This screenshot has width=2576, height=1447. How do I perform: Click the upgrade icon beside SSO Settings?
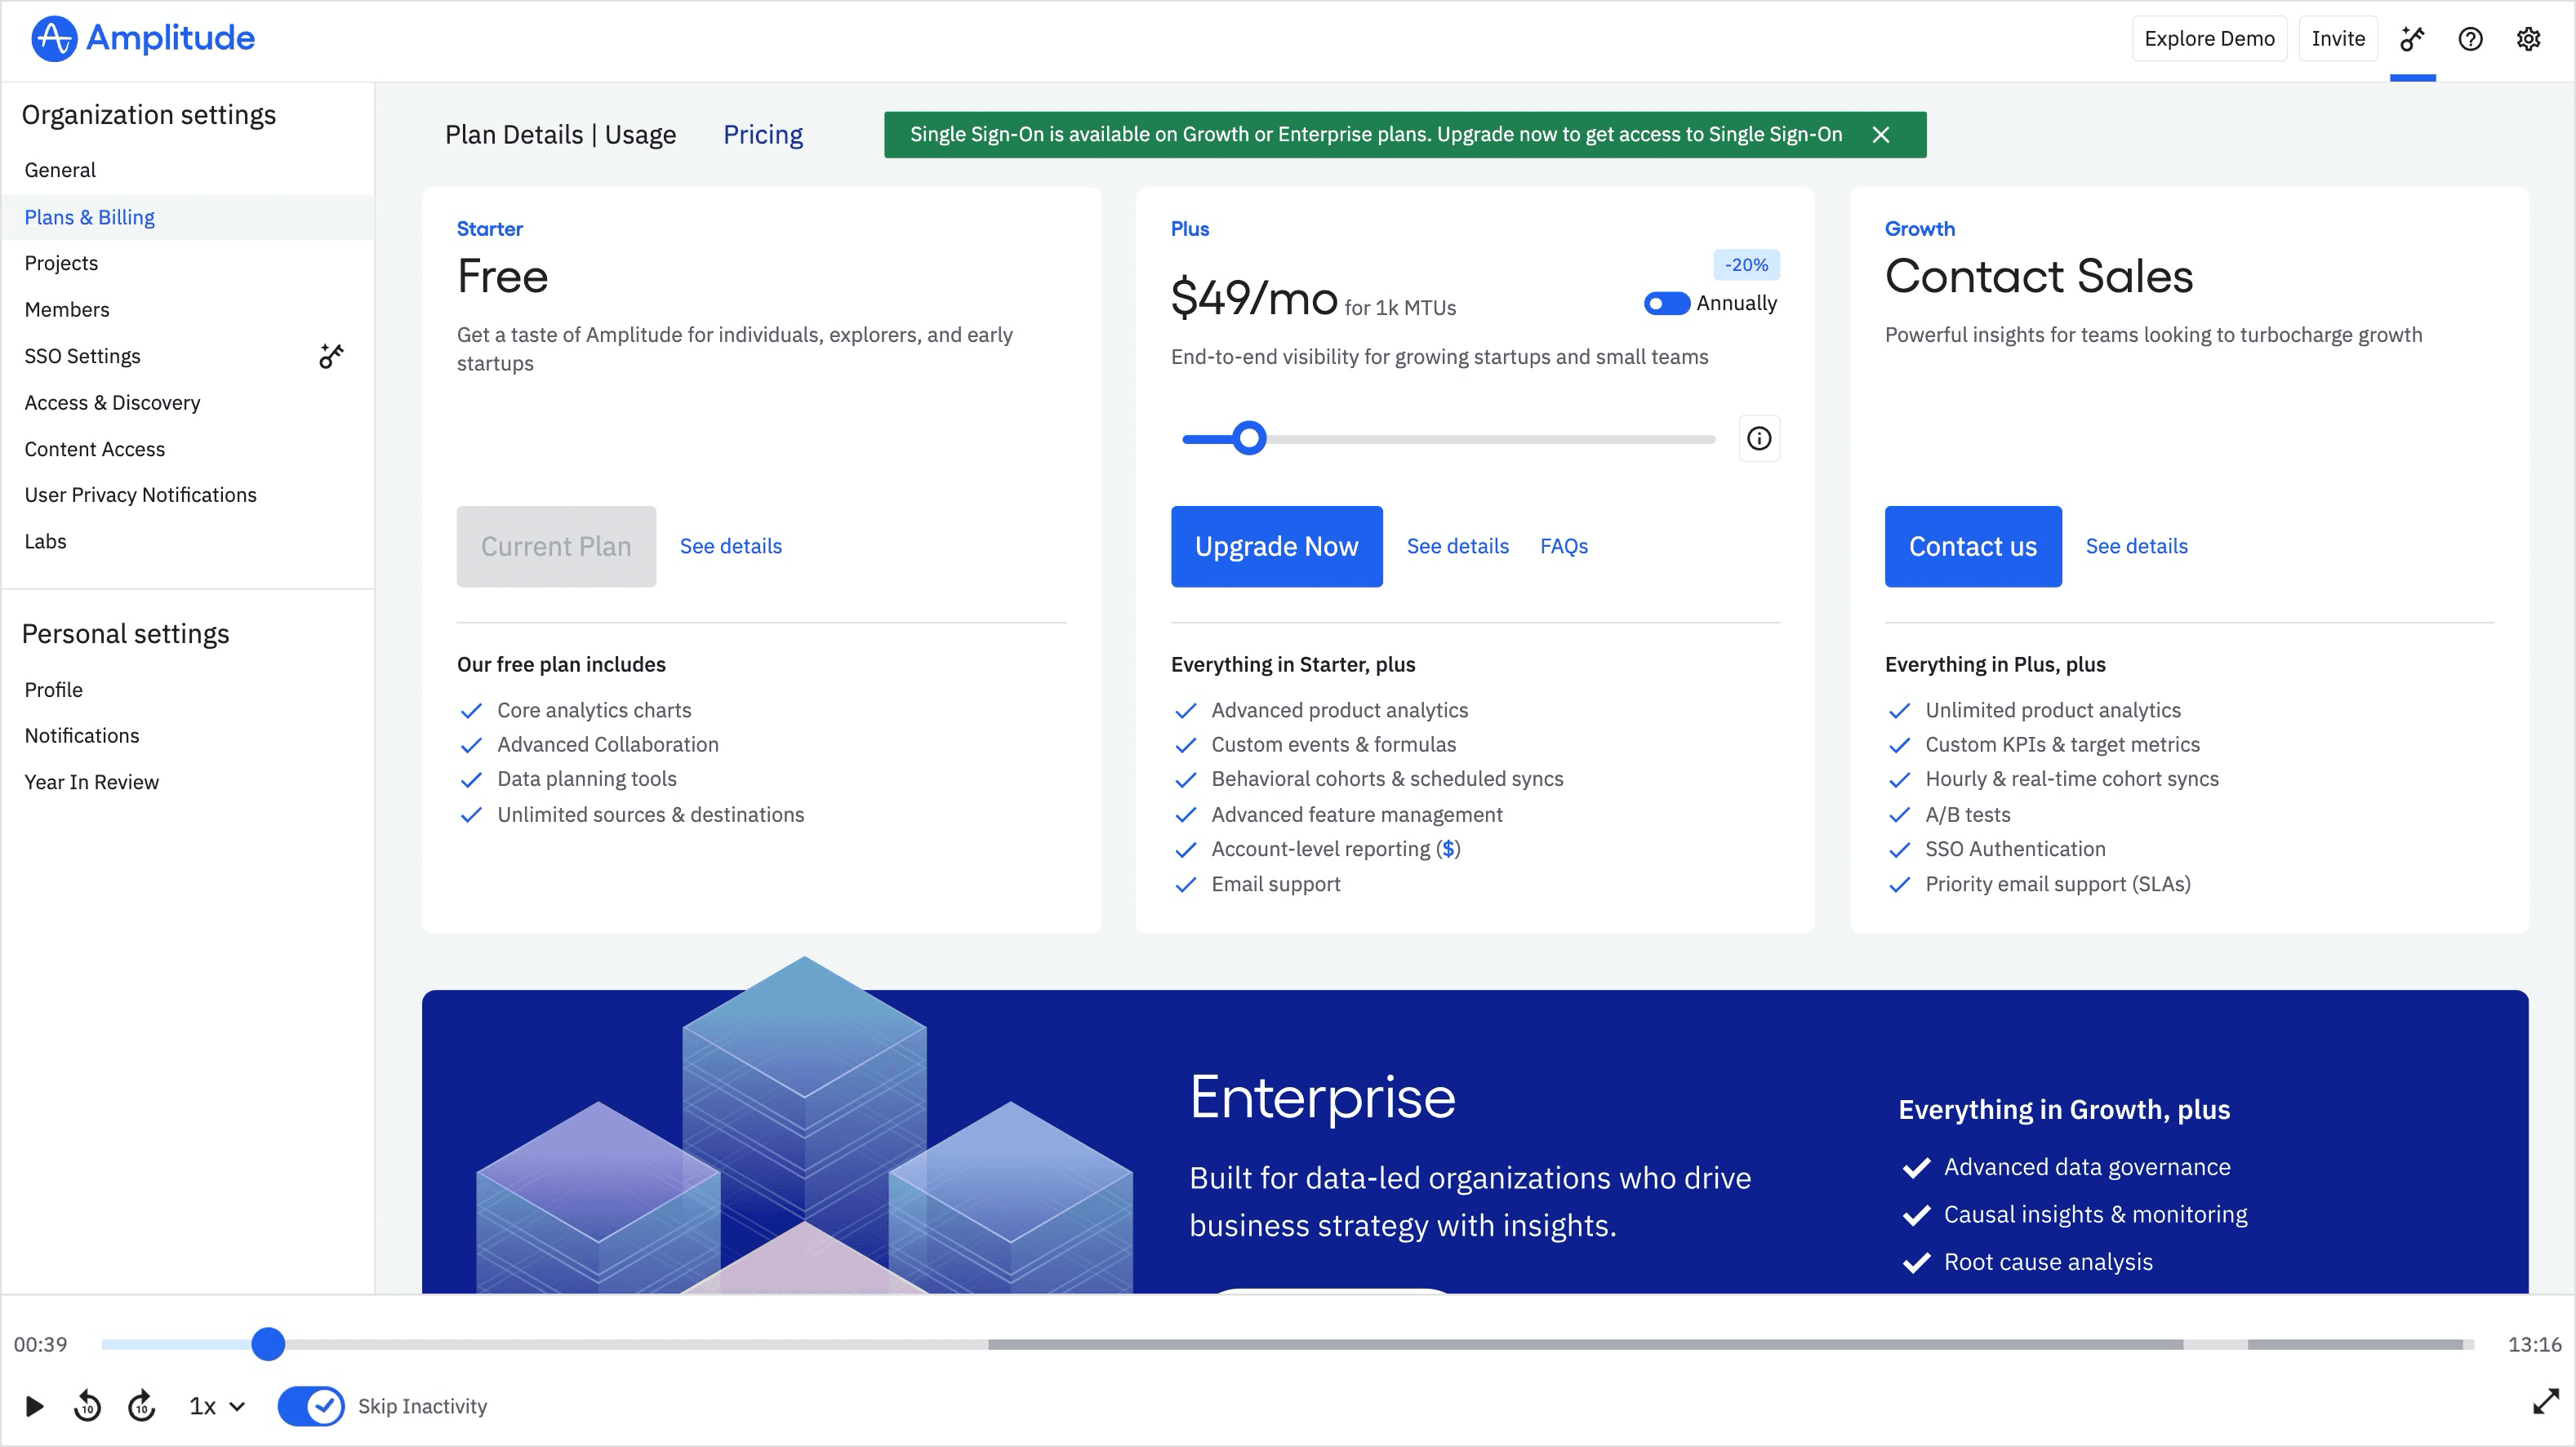331,356
